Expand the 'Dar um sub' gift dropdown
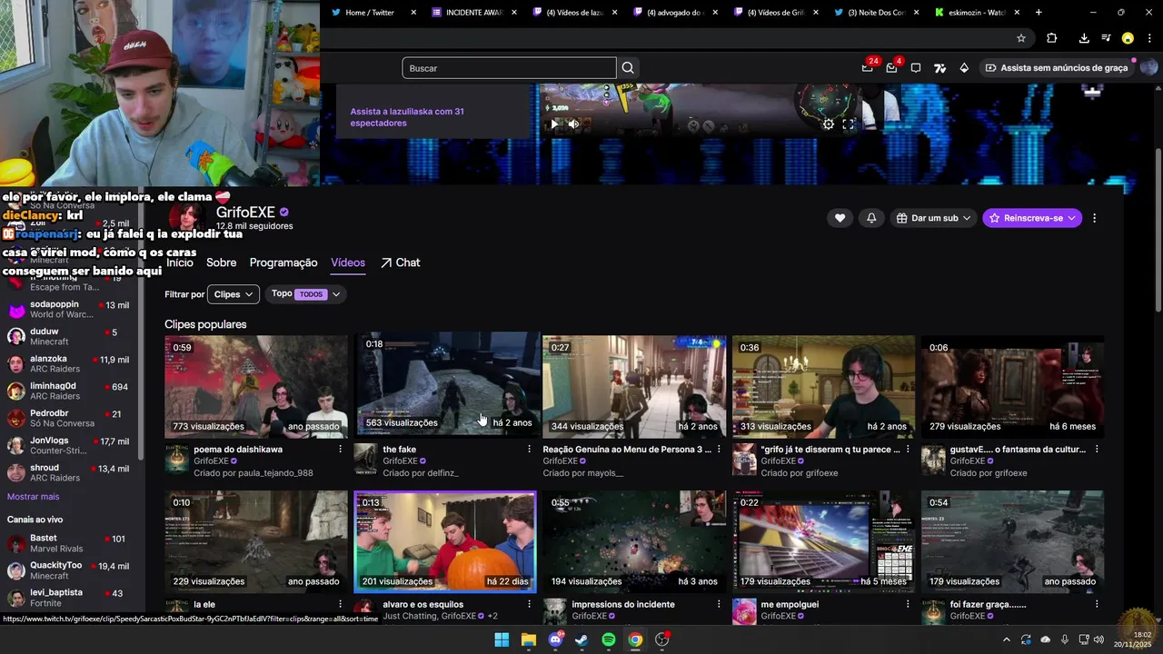Image resolution: width=1163 pixels, height=654 pixels. 933,218
